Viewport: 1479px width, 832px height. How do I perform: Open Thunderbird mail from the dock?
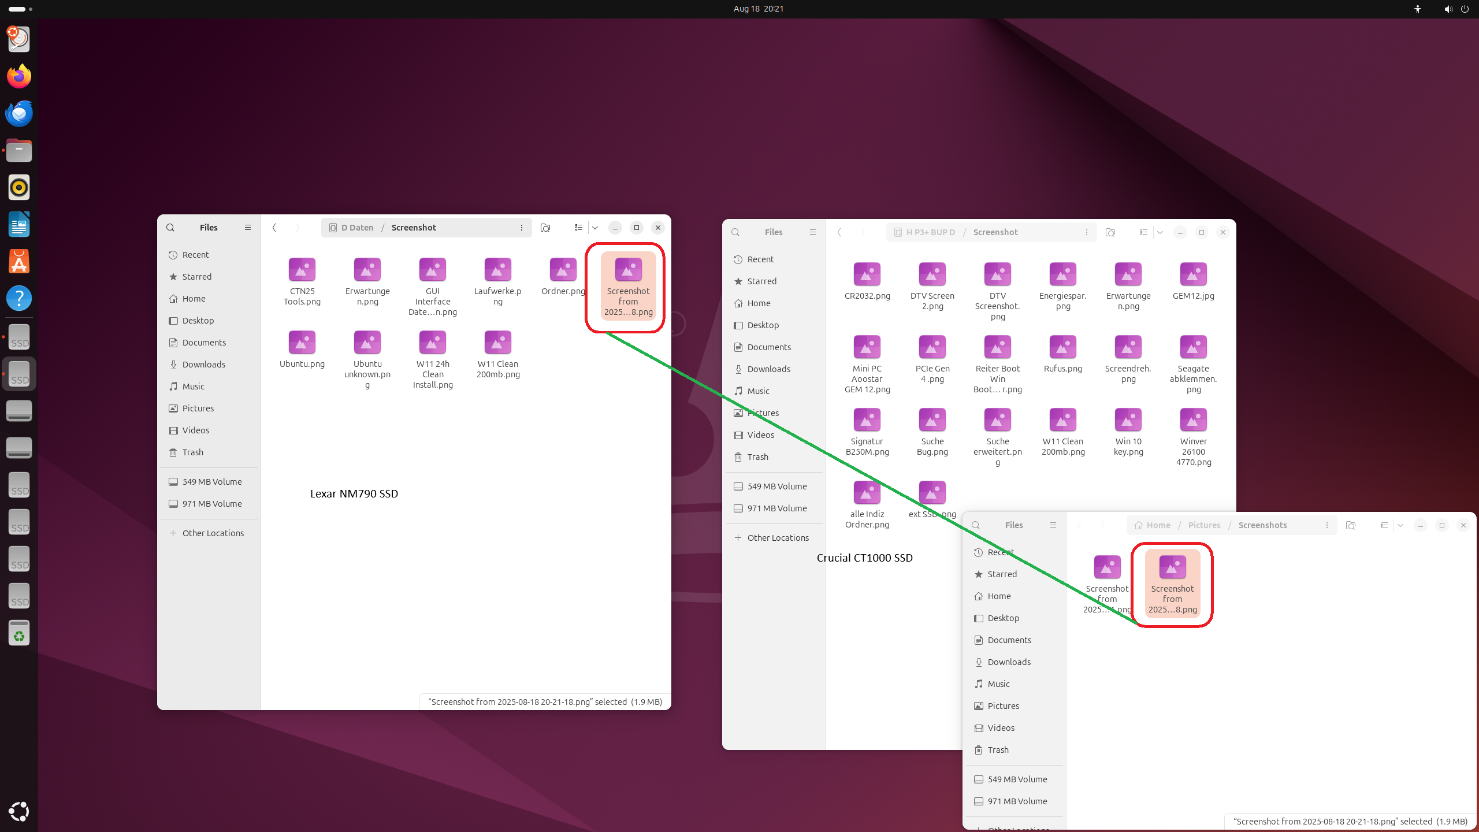point(19,113)
